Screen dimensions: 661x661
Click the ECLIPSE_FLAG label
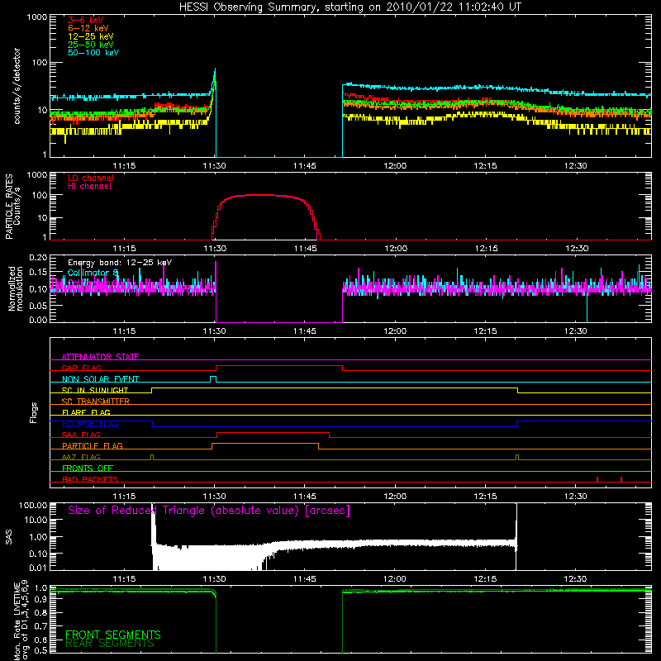coord(90,424)
